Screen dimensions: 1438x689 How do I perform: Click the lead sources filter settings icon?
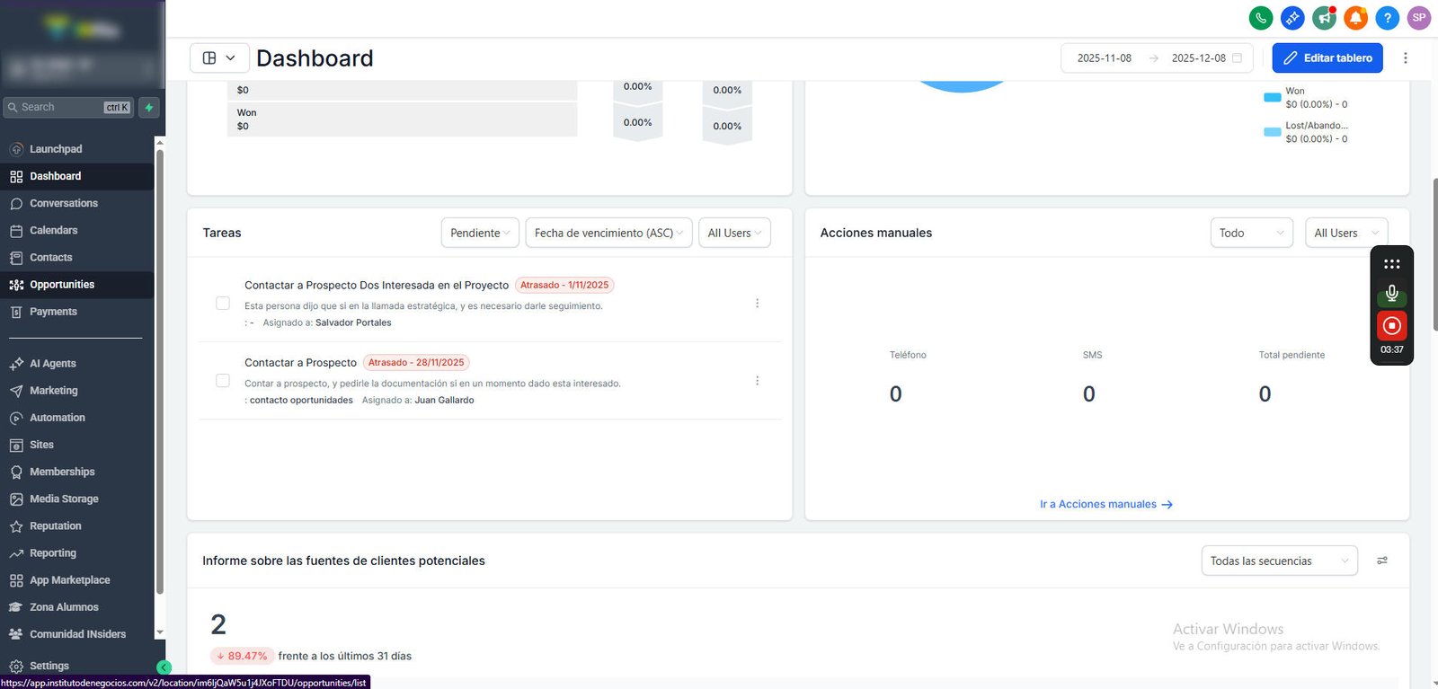point(1382,561)
